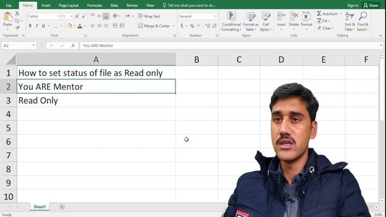Select cell A1 with Read only text
Image resolution: width=386 pixels, height=217 pixels.
pyautogui.click(x=96, y=73)
